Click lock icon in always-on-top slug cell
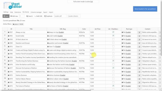 pyautogui.click(x=48, y=32)
